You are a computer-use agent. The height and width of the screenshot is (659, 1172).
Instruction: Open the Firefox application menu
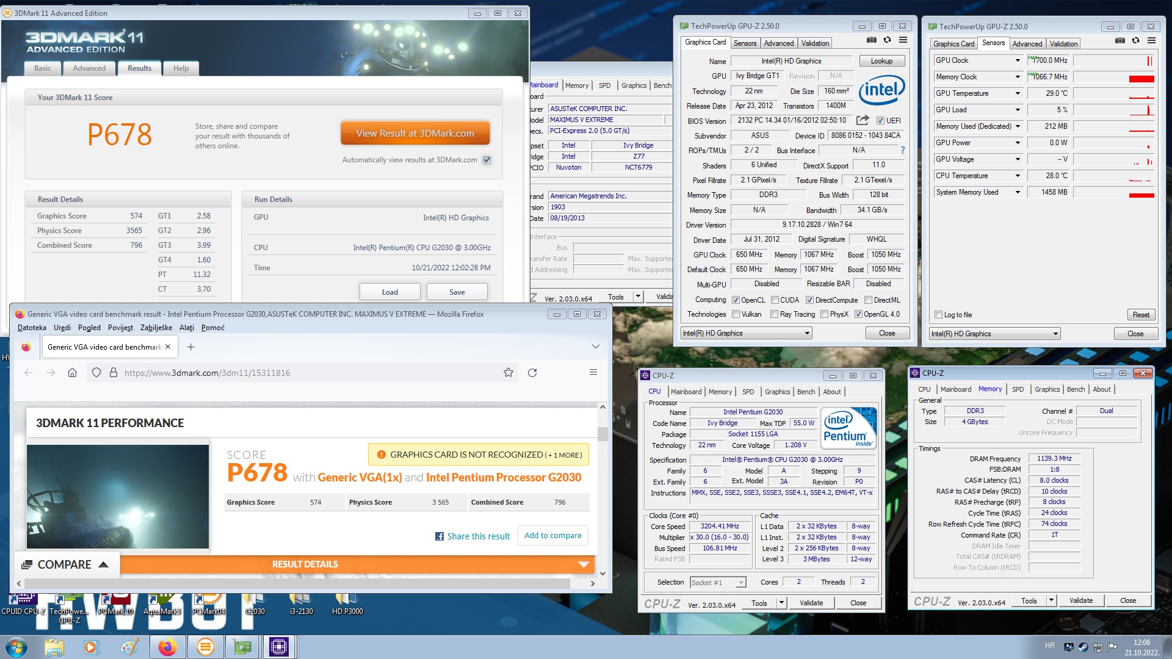point(593,372)
